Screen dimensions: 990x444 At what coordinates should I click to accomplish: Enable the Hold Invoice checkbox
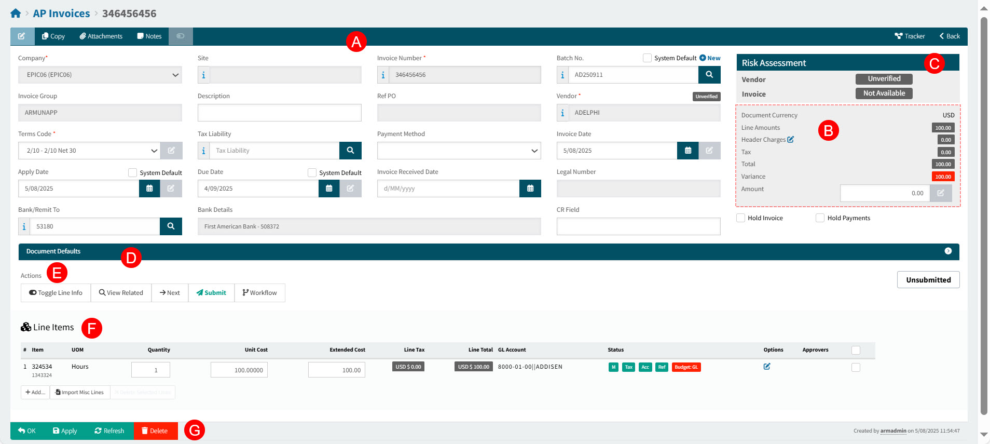click(741, 218)
